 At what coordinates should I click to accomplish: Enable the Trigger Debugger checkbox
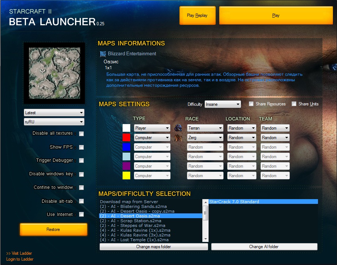(x=82, y=161)
